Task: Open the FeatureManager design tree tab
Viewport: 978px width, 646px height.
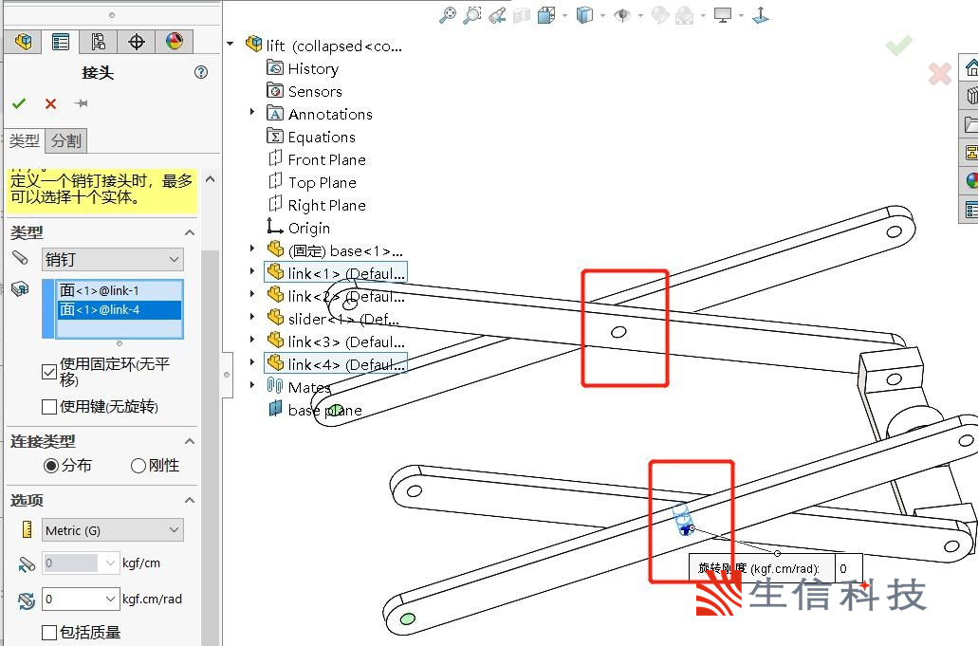Action: 23,42
